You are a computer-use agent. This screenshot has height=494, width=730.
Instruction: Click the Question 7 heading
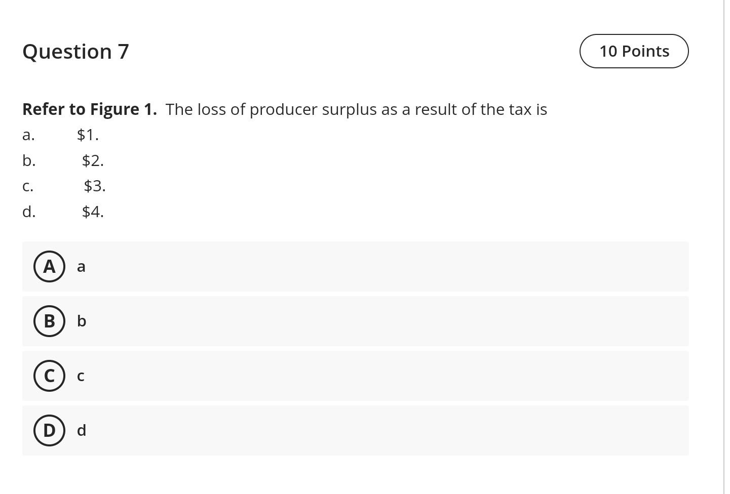pos(75,51)
